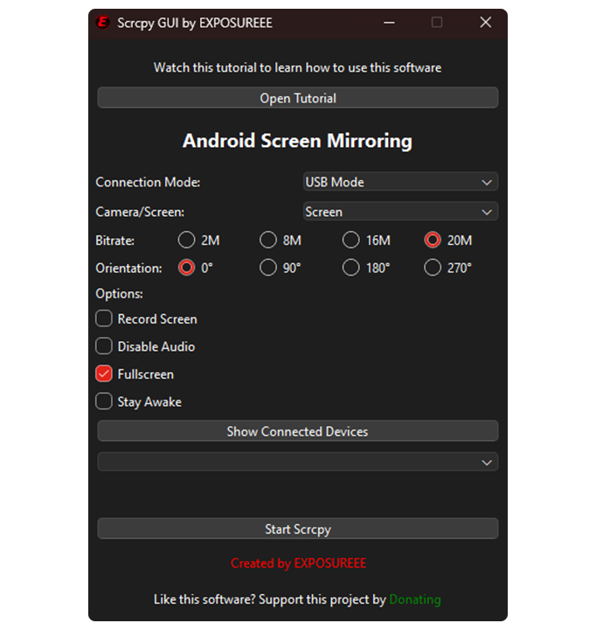The image size is (596, 630).
Task: Click the Options: label
Action: [x=119, y=294]
